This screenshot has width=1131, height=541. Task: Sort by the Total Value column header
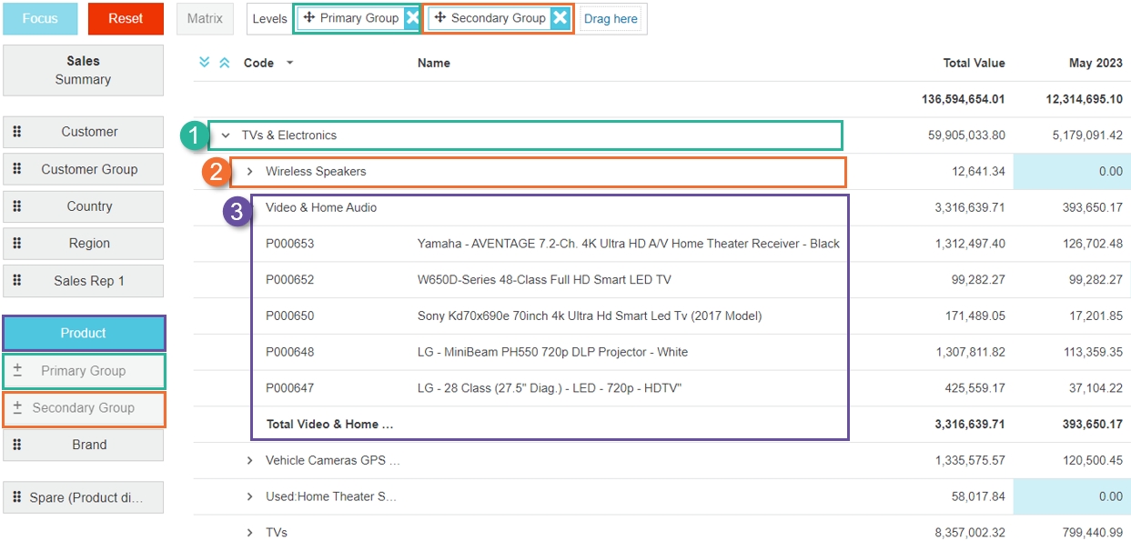coord(974,63)
